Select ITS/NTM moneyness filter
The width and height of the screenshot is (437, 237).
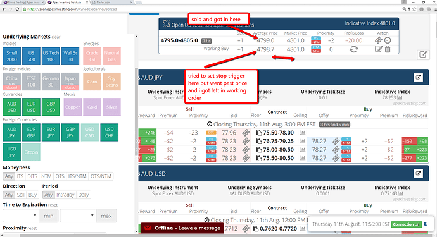77,176
